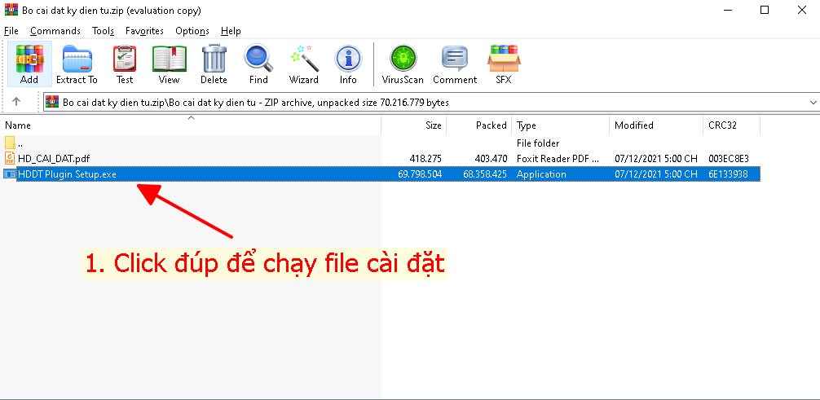
Task: Click the 'Foxit Reader PDF' type cell
Action: coord(558,158)
